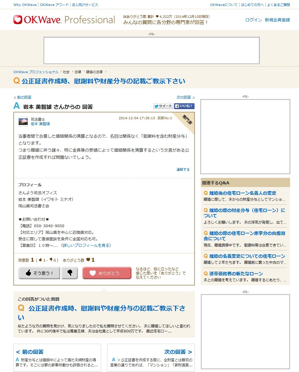The image size is (299, 372).
Task: Click the thumbs-down disagree button
Action: point(70,273)
